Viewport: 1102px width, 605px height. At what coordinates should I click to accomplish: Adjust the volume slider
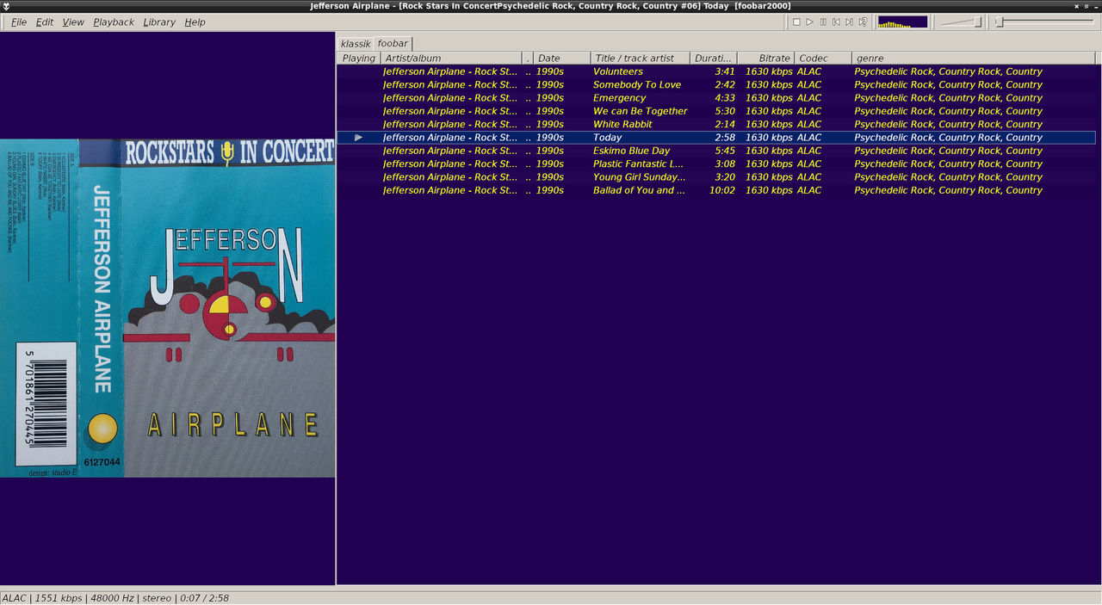tap(961, 22)
